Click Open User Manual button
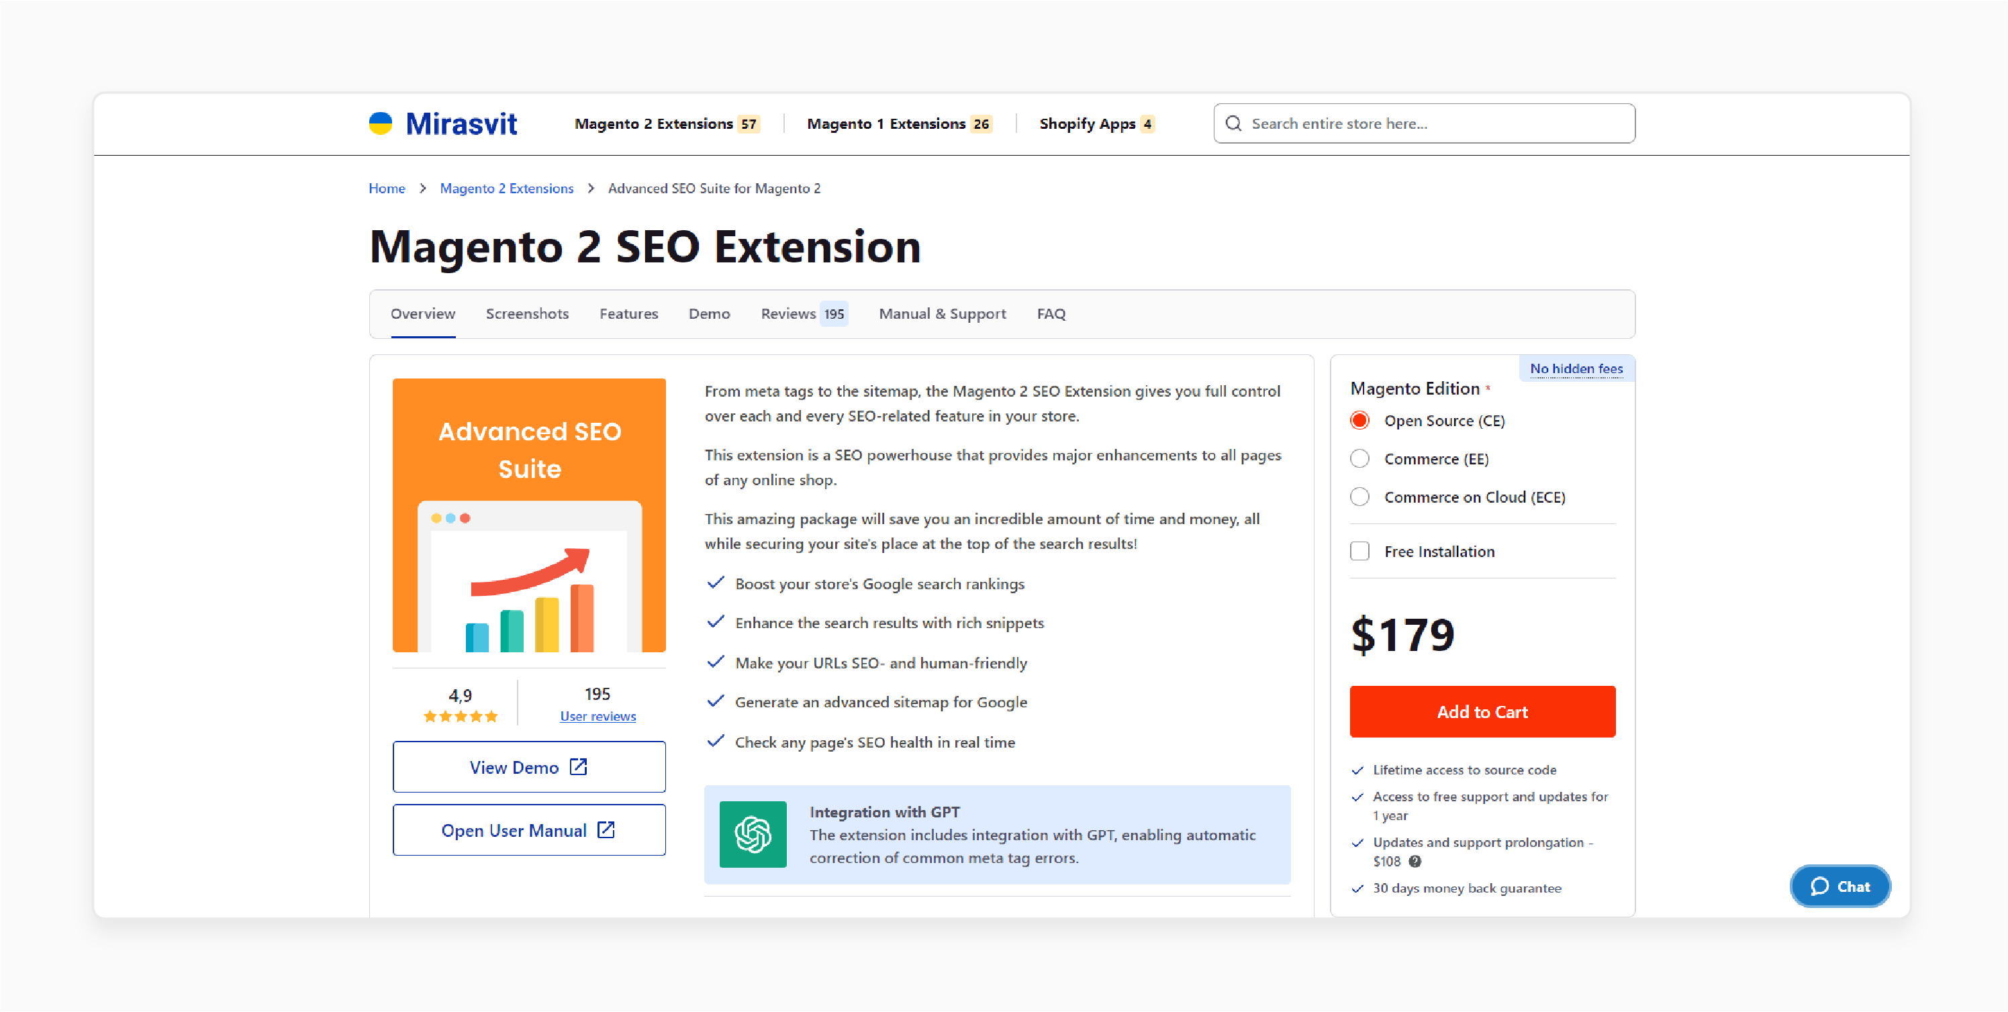This screenshot has height=1012, width=2008. tap(529, 829)
